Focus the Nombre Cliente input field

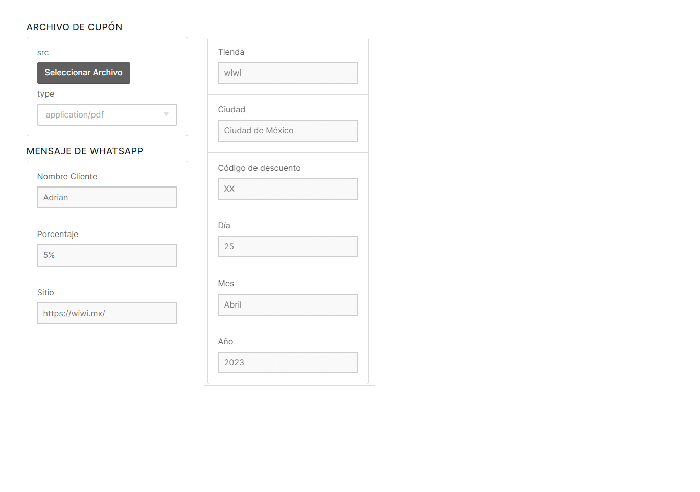(107, 198)
